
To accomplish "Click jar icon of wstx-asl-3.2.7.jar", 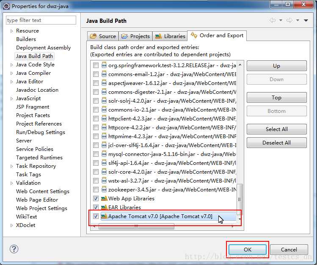I will point(104,180).
